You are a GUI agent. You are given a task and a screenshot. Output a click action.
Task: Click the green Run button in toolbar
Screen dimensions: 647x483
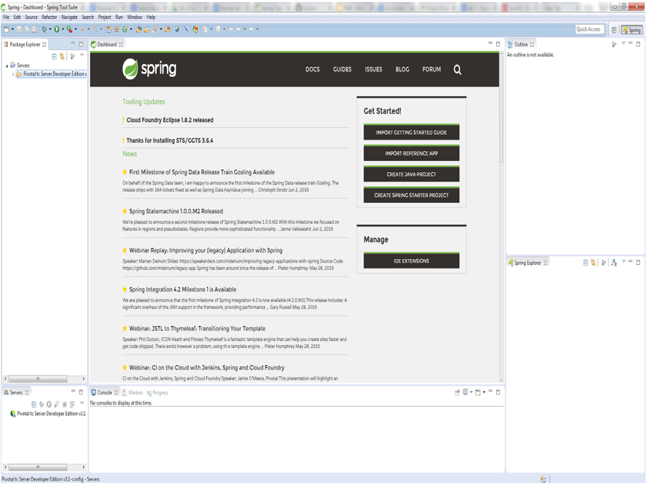click(x=57, y=29)
